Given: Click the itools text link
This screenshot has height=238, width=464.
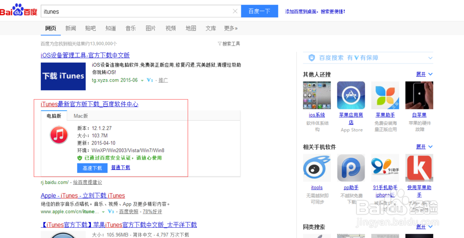Looking at the screenshot, I should pyautogui.click(x=316, y=188).
